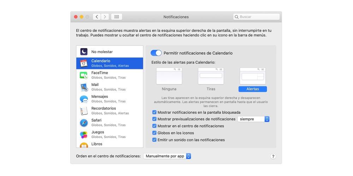
Task: Open the Manualmente por app dropdown
Action: click(x=167, y=156)
